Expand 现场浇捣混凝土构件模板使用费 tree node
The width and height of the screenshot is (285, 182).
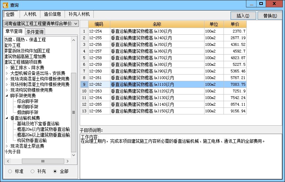click(x=7, y=79)
